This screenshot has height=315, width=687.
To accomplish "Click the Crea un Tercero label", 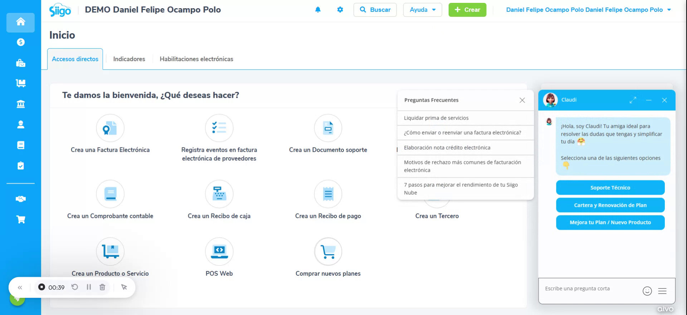I will tap(437, 216).
